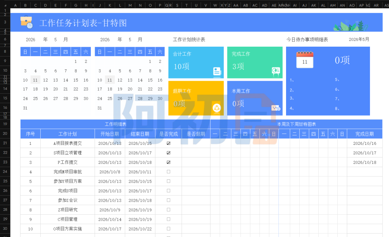Viewport: 389px width, 237px height.
Task: Select the 结束日期 column header cell
Action: tap(140, 134)
